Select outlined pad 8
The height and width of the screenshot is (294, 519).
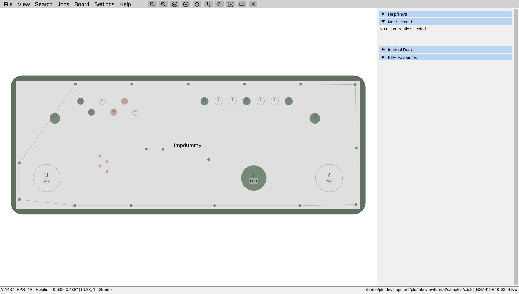pos(233,101)
